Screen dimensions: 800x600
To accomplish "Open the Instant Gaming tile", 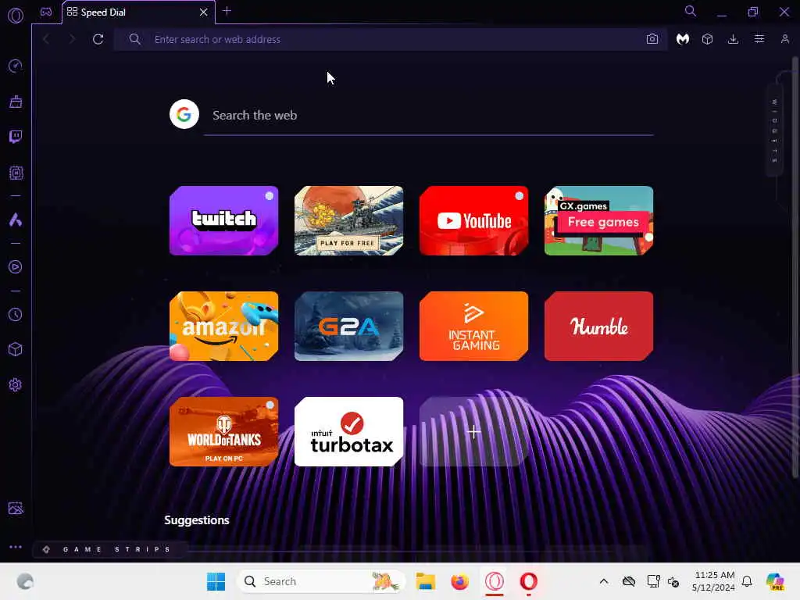I will pyautogui.click(x=474, y=326).
